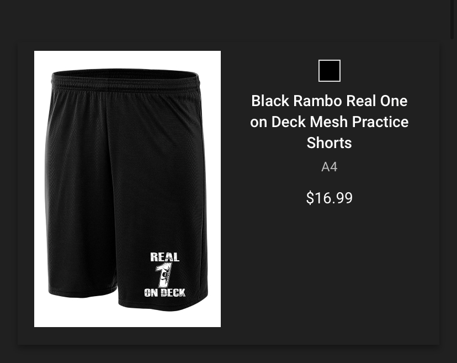
Task: Open the black mesh shorts product image
Action: 127,189
